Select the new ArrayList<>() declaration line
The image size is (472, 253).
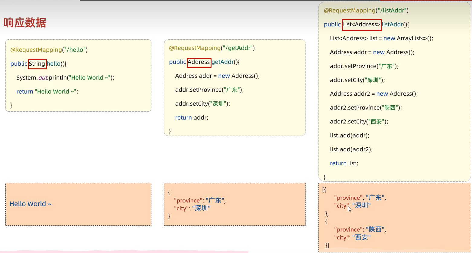pyautogui.click(x=381, y=38)
